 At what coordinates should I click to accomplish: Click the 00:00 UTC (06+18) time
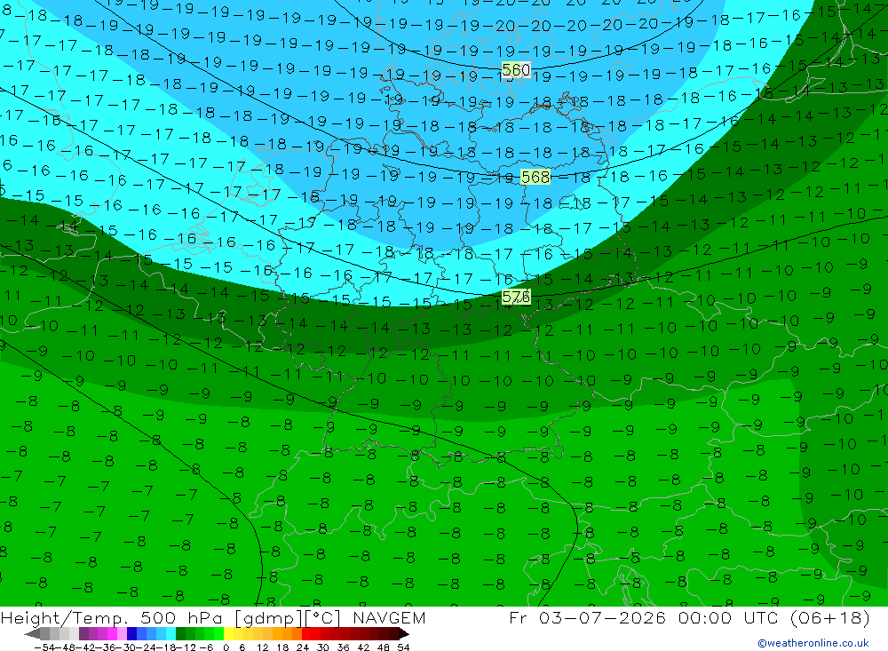tap(773, 617)
